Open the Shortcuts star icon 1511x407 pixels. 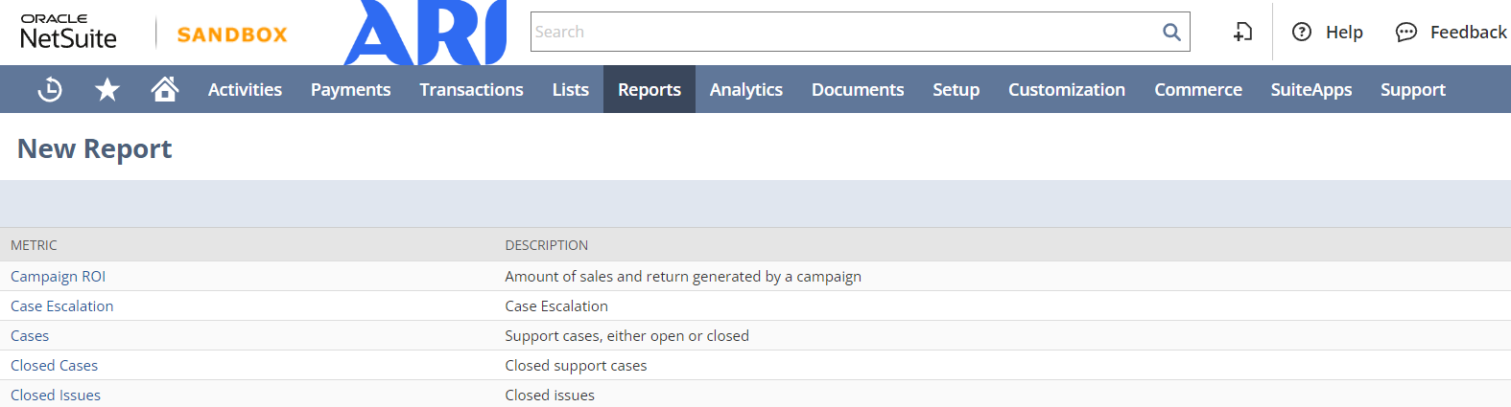[107, 90]
